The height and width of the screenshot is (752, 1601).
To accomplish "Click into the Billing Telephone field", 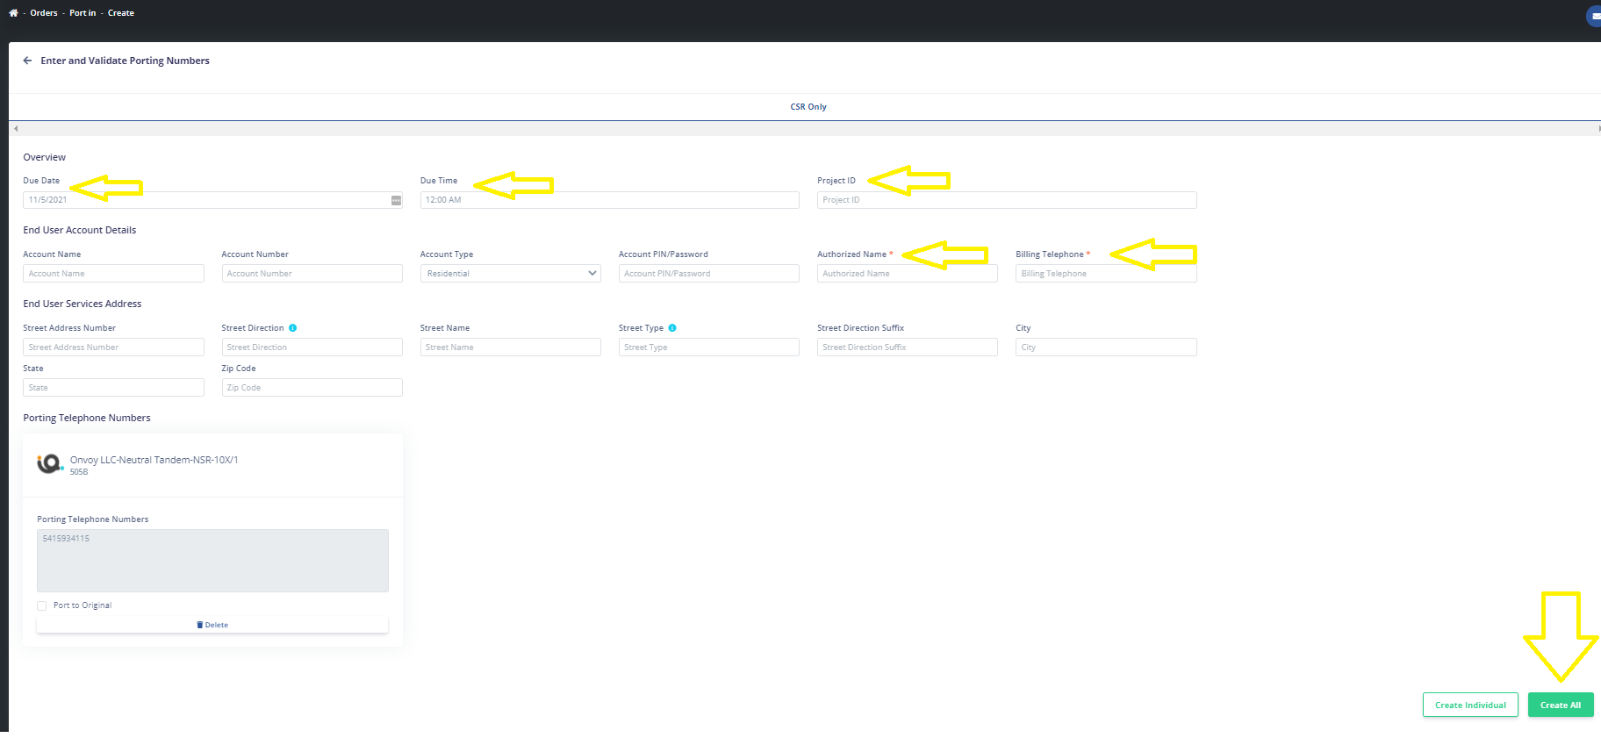I will 1105,274.
